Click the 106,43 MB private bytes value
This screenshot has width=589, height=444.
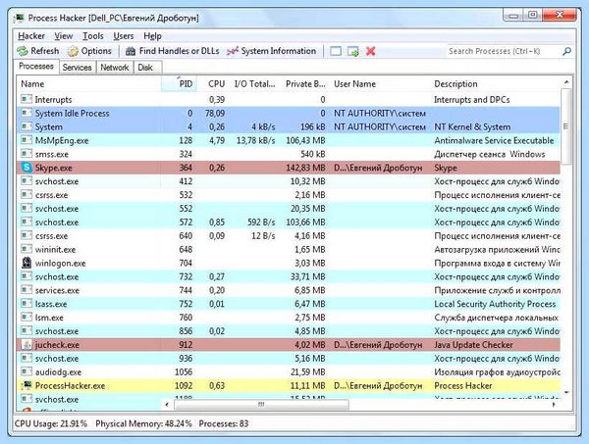(305, 140)
